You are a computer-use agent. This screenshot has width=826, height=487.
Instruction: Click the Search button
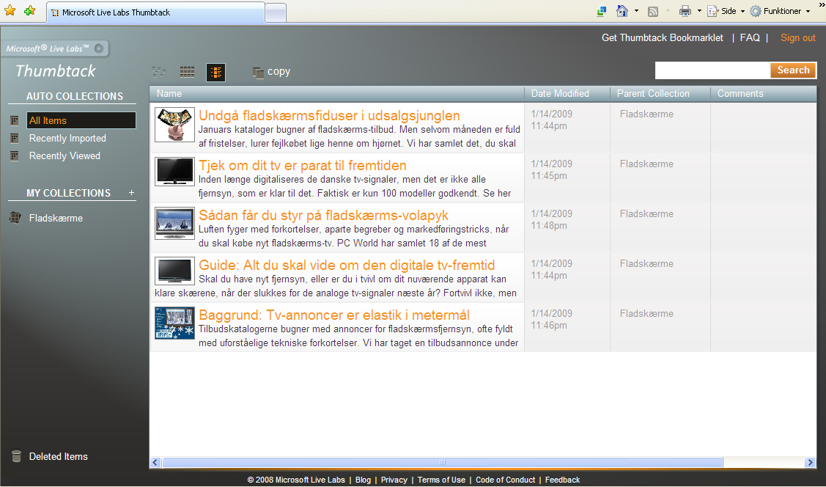(793, 70)
